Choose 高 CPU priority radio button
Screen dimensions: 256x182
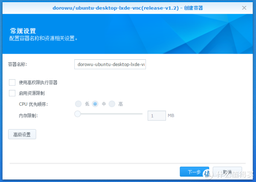[x=112, y=104]
